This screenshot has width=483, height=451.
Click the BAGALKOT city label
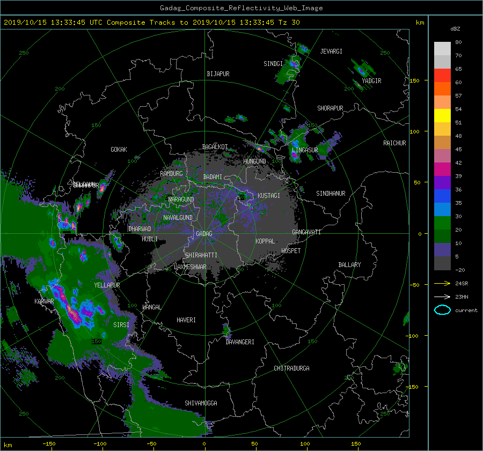tap(215, 147)
